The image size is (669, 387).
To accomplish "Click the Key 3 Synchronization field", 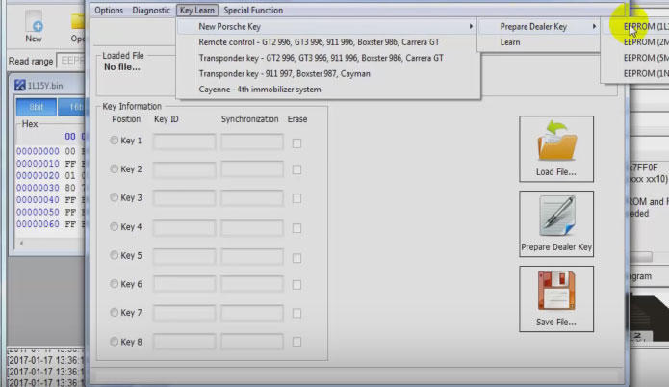I will point(252,198).
